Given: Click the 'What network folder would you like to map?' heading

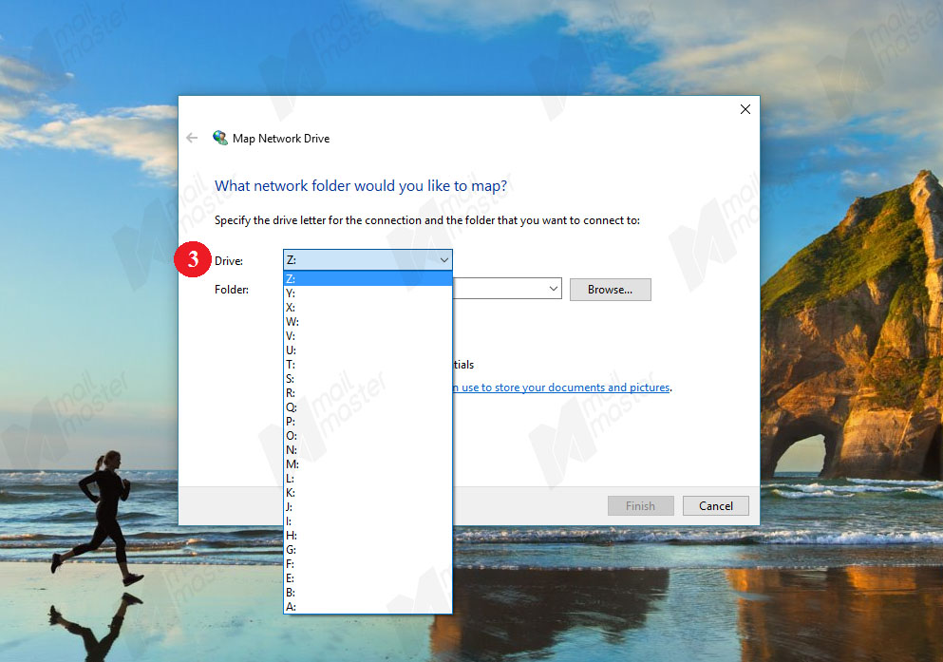Looking at the screenshot, I should pyautogui.click(x=361, y=186).
